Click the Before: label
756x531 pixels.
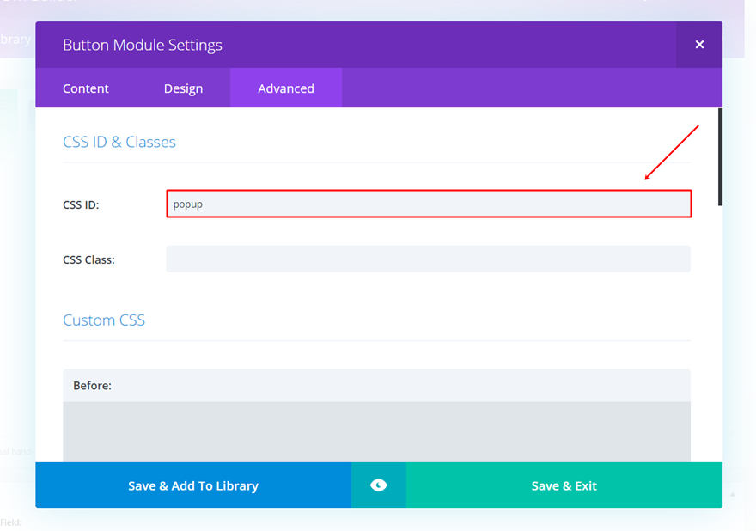pos(92,386)
